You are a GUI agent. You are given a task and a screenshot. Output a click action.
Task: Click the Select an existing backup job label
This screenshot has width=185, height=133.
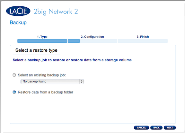click(42, 75)
